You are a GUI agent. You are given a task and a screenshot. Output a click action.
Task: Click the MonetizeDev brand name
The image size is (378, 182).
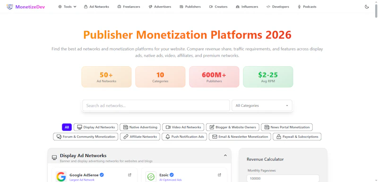[x=30, y=7]
